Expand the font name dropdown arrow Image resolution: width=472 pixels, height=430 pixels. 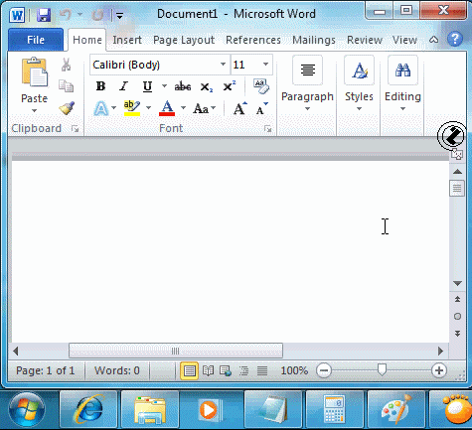click(x=223, y=65)
